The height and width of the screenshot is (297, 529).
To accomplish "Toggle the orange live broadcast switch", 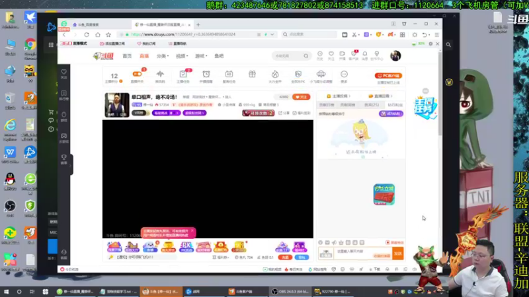I will coord(137,74).
